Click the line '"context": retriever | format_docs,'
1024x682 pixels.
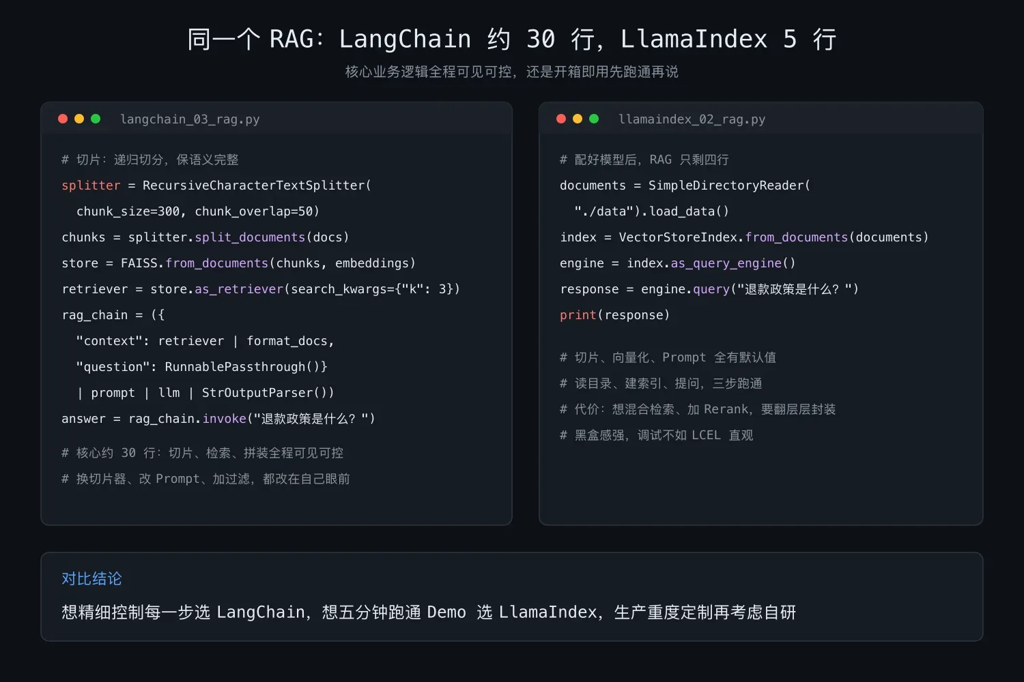coord(205,341)
